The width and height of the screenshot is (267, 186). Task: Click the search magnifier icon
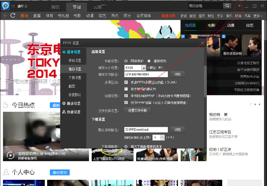coord(227,6)
